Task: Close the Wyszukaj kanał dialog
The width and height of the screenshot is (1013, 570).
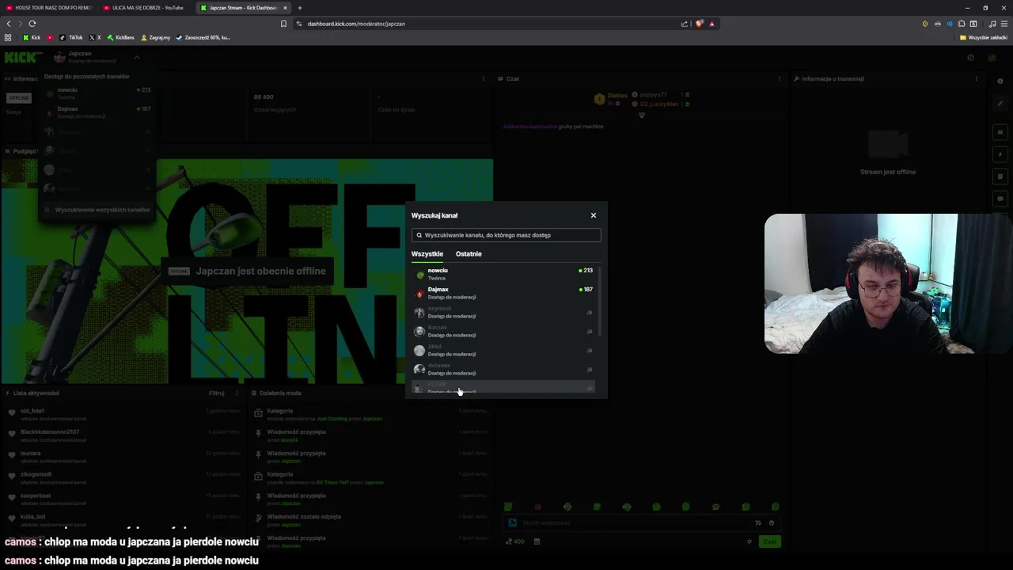Action: [594, 215]
